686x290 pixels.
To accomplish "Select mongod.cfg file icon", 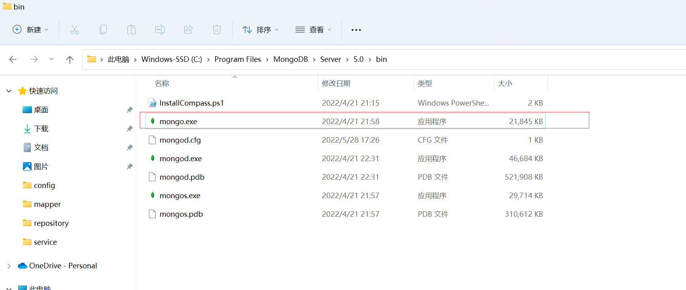I will (152, 140).
